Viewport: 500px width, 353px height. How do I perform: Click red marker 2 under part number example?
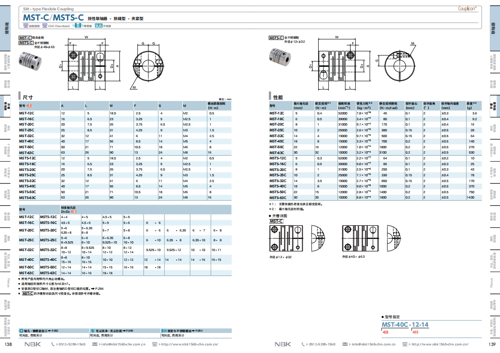tap(415, 332)
